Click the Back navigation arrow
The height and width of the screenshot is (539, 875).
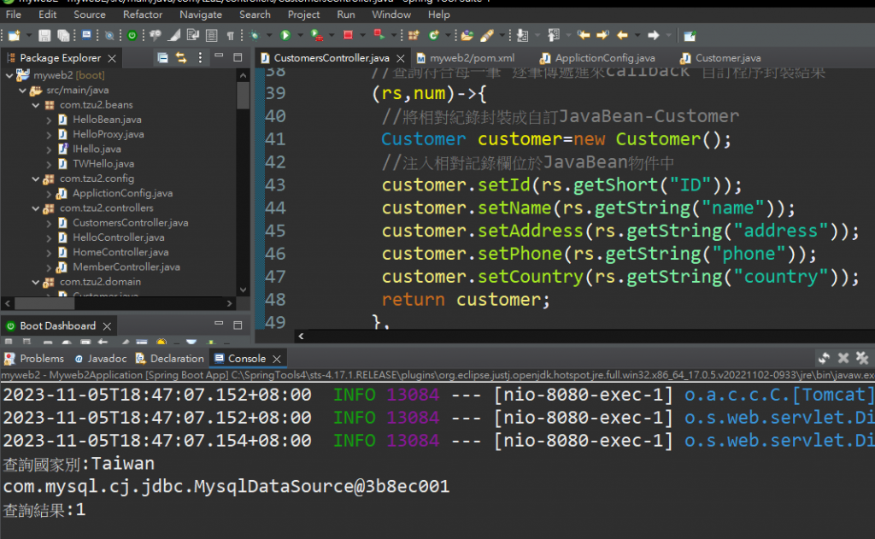click(x=622, y=35)
